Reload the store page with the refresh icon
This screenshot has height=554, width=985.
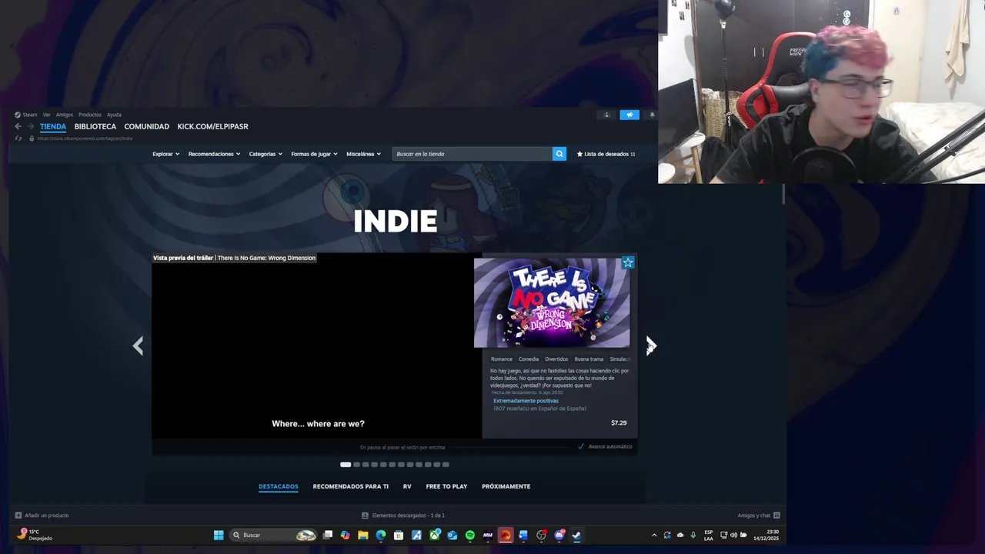coord(18,138)
